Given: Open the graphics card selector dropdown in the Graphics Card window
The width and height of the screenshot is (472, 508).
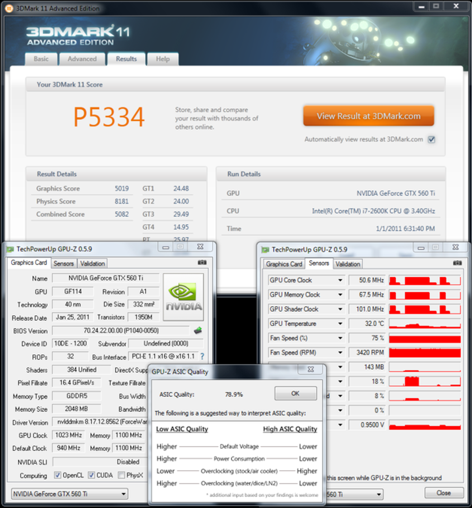Looking at the screenshot, I should [70, 494].
